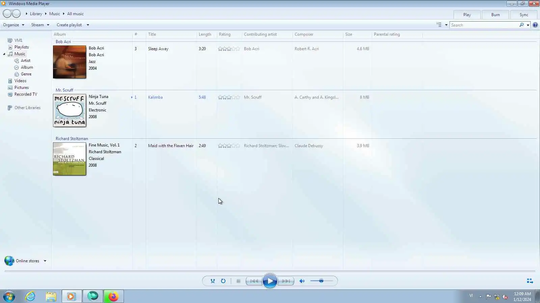Open the Stream menu
Viewport: 540px width, 303px height.
tap(40, 25)
